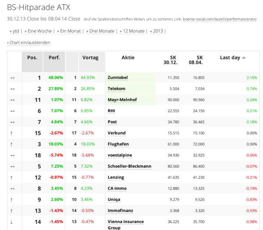Click the sort triangle next to Last day

tap(244, 58)
